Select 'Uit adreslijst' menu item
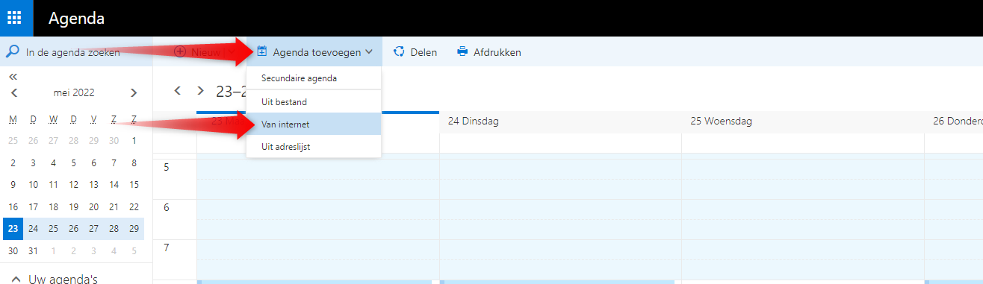 [314, 147]
